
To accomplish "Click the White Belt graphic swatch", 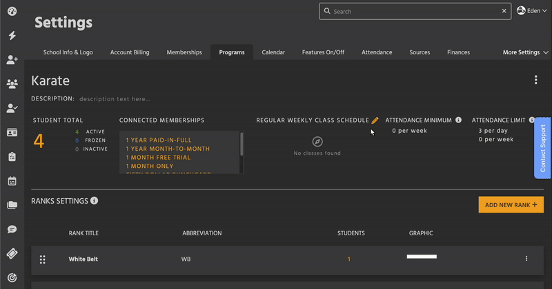I will [x=422, y=257].
